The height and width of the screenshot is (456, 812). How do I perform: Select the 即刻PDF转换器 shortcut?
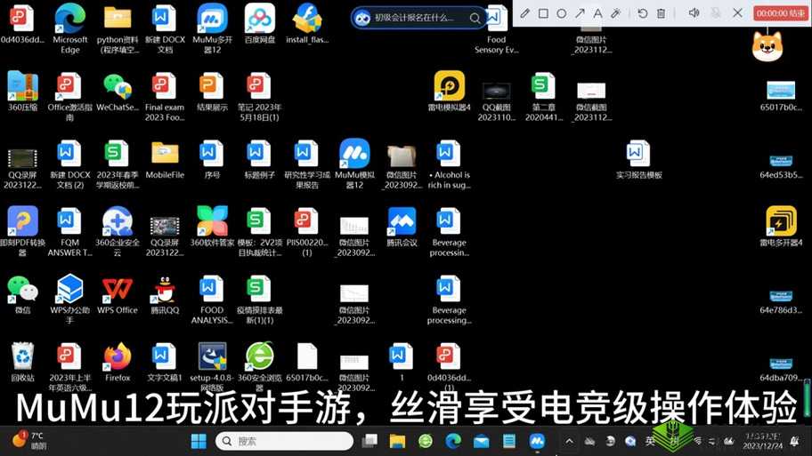pyautogui.click(x=23, y=232)
